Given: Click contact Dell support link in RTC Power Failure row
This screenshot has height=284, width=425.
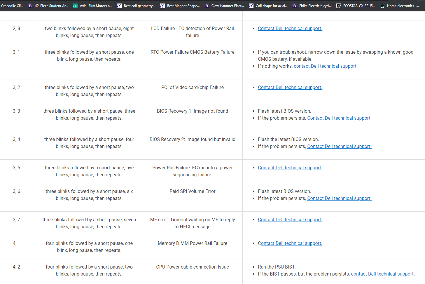Looking at the screenshot, I should pos(326,66).
